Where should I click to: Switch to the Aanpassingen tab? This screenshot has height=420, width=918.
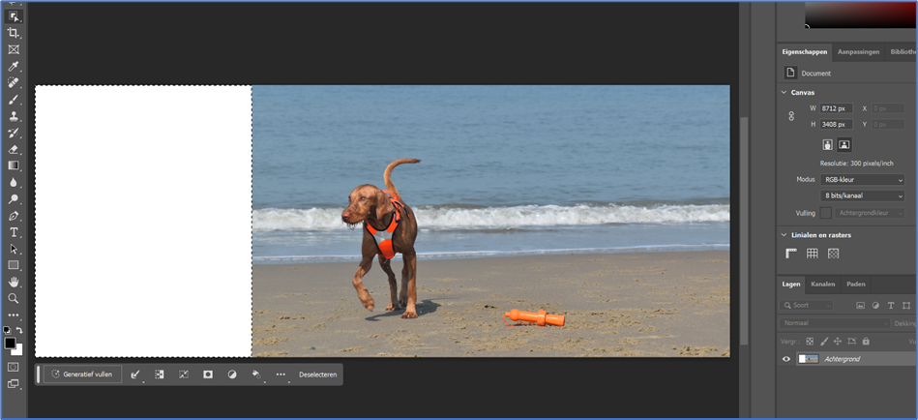pos(858,52)
